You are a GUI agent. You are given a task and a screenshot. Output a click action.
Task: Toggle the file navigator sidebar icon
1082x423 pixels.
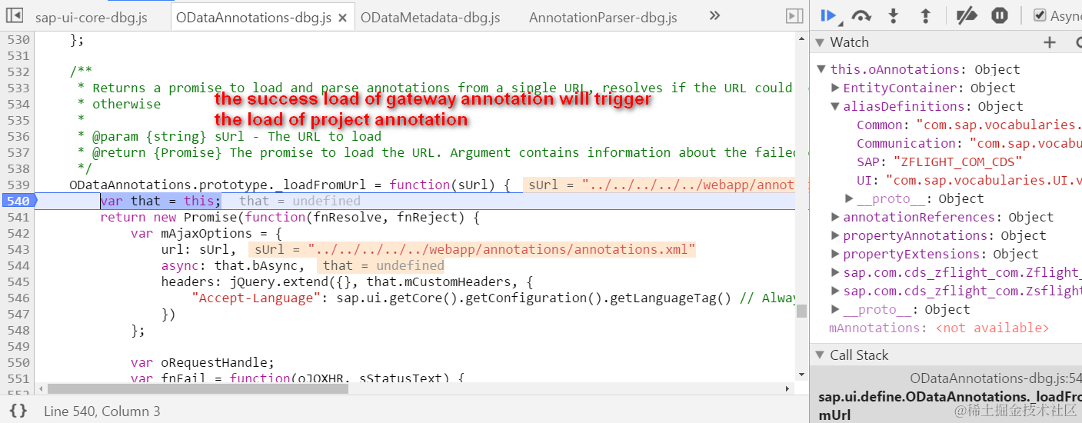point(14,15)
